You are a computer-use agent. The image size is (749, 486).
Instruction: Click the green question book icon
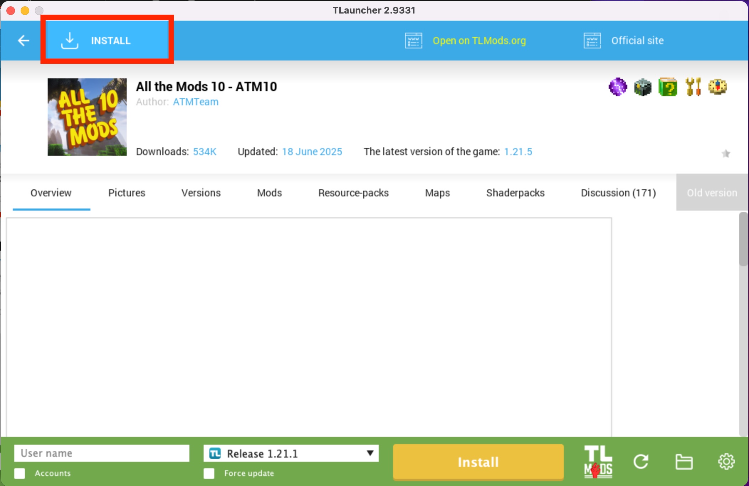coord(667,87)
